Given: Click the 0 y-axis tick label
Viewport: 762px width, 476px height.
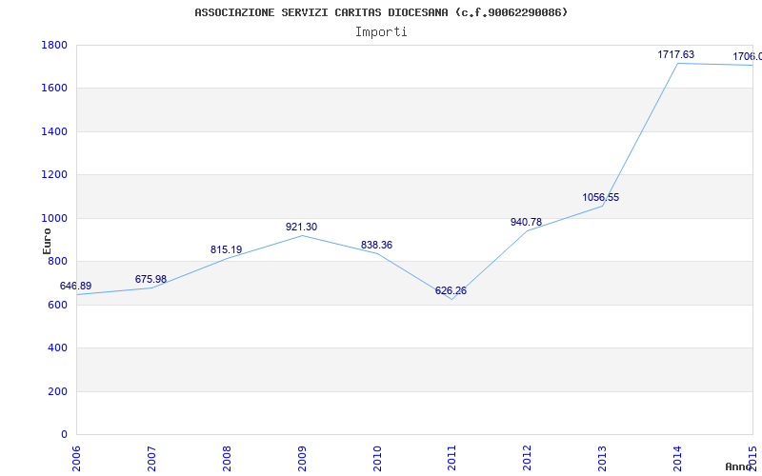Looking at the screenshot, I should 64,435.
